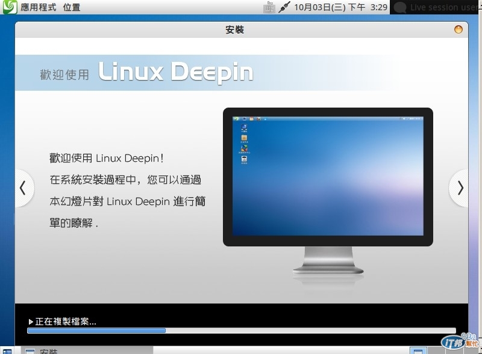
Task: Click the chat bubble icon beside Live session user
Action: pyautogui.click(x=400, y=8)
